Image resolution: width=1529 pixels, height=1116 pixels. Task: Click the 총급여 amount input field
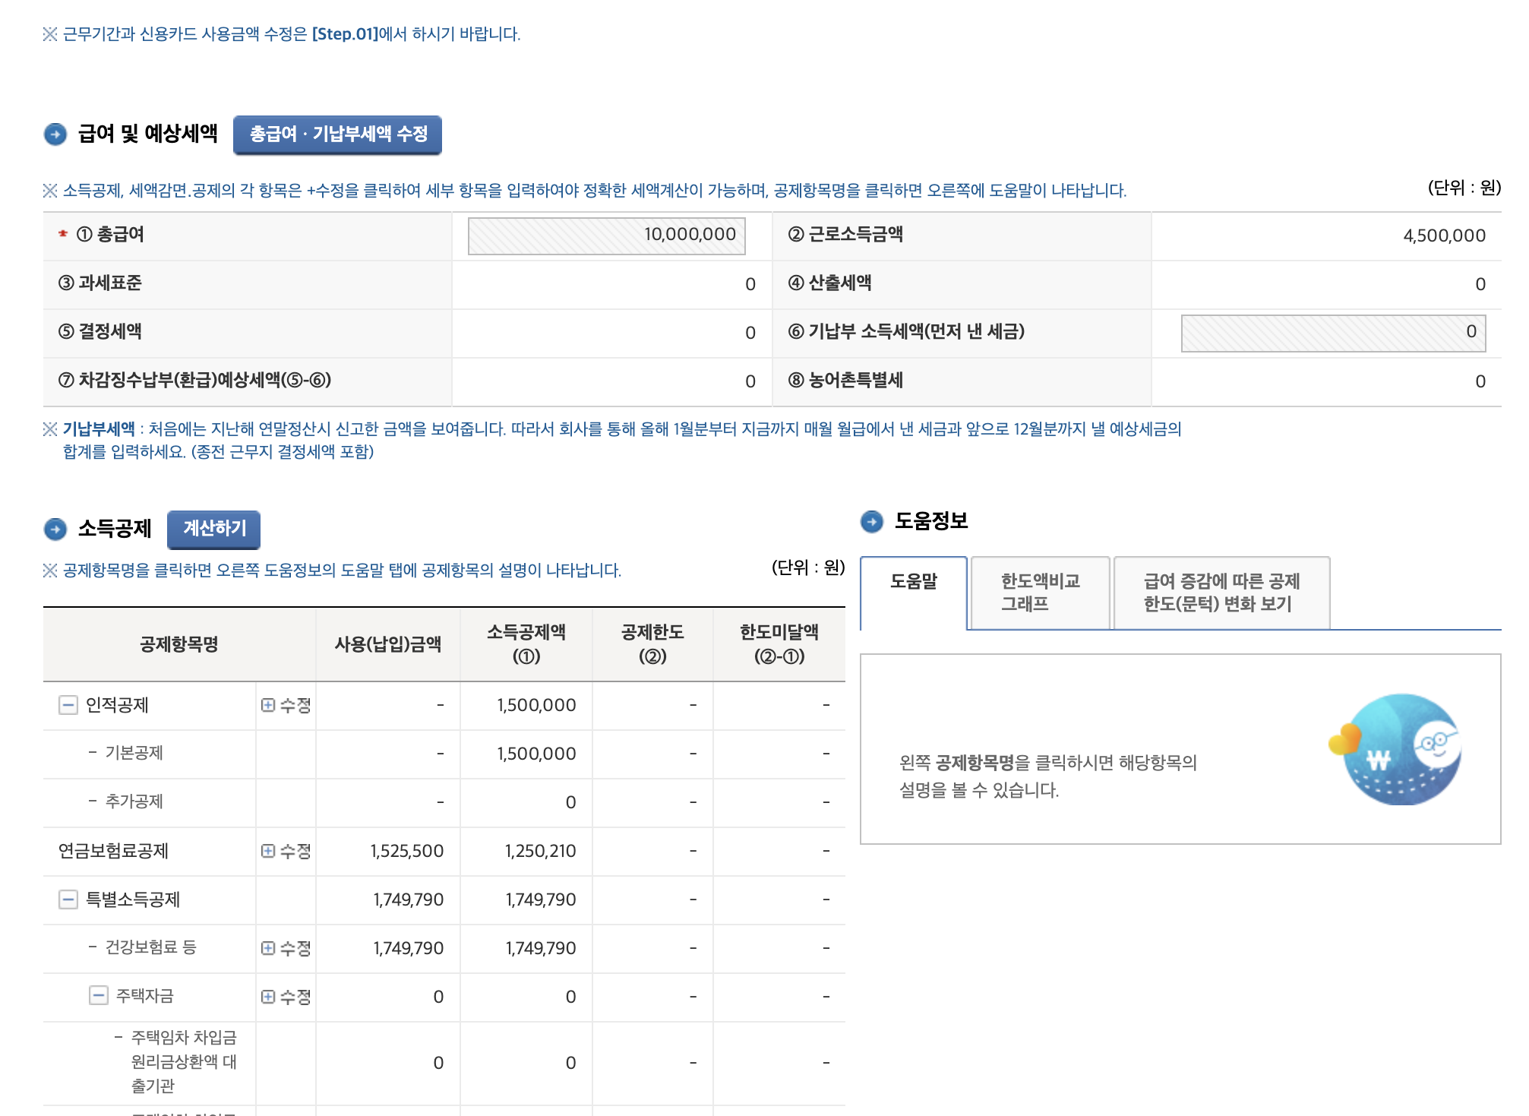pyautogui.click(x=606, y=236)
